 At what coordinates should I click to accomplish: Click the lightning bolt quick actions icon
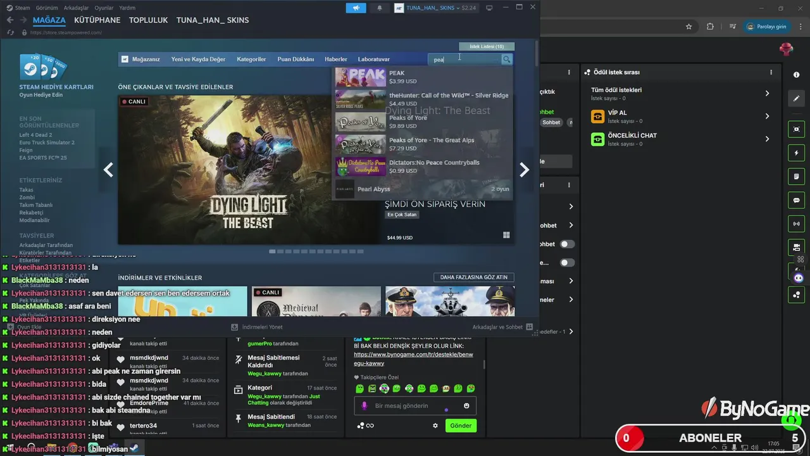click(x=796, y=153)
